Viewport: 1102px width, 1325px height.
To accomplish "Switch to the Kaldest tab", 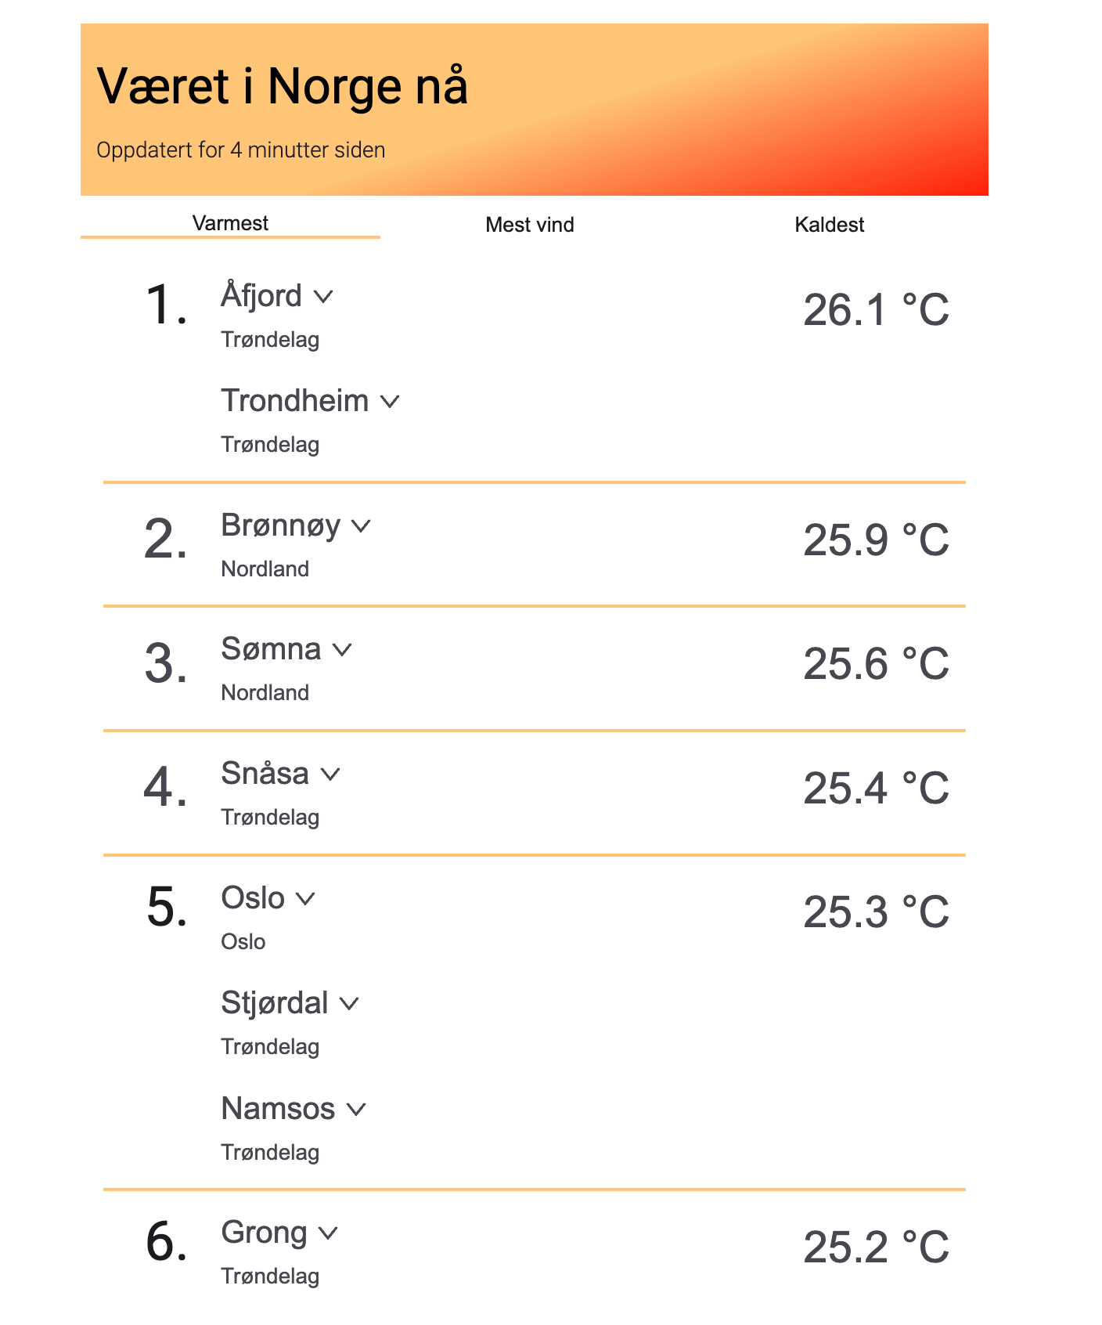I will pos(829,225).
